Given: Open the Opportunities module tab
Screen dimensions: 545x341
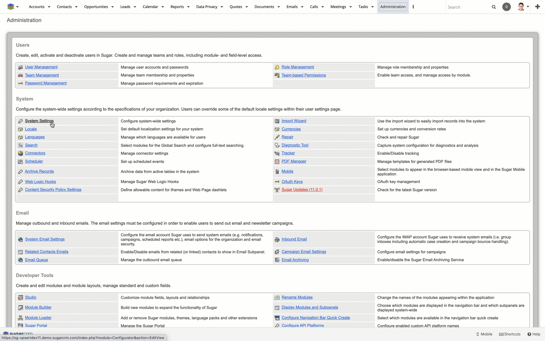Looking at the screenshot, I should (96, 7).
